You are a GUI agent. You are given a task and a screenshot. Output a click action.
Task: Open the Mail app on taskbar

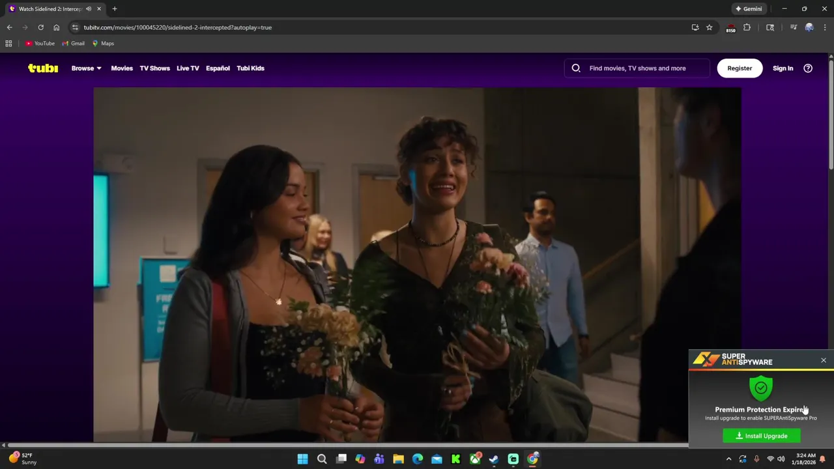pos(437,459)
